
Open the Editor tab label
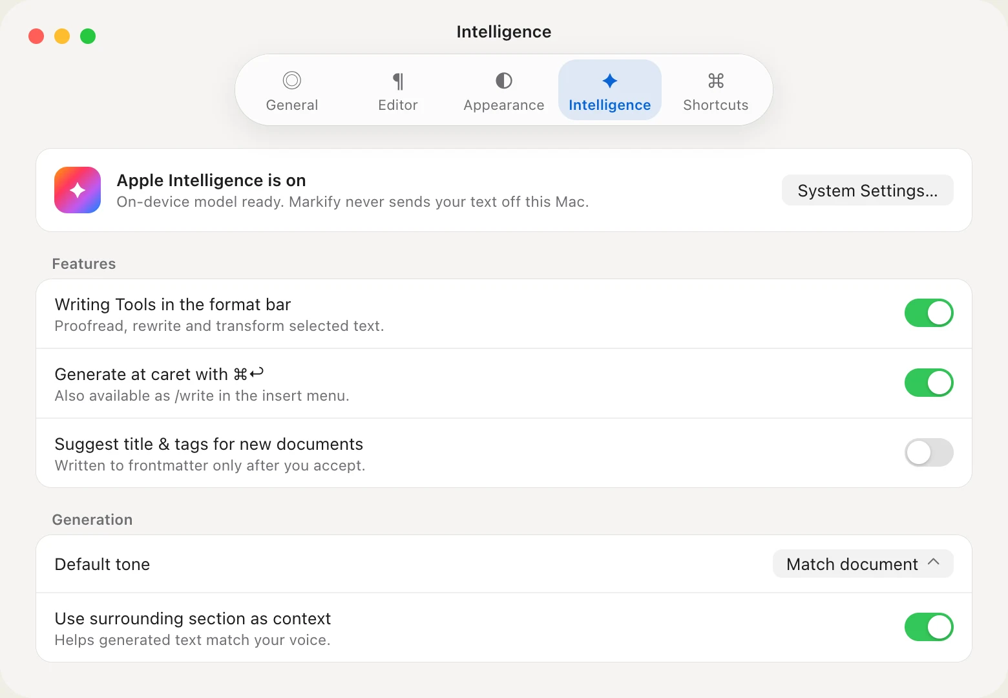point(398,105)
